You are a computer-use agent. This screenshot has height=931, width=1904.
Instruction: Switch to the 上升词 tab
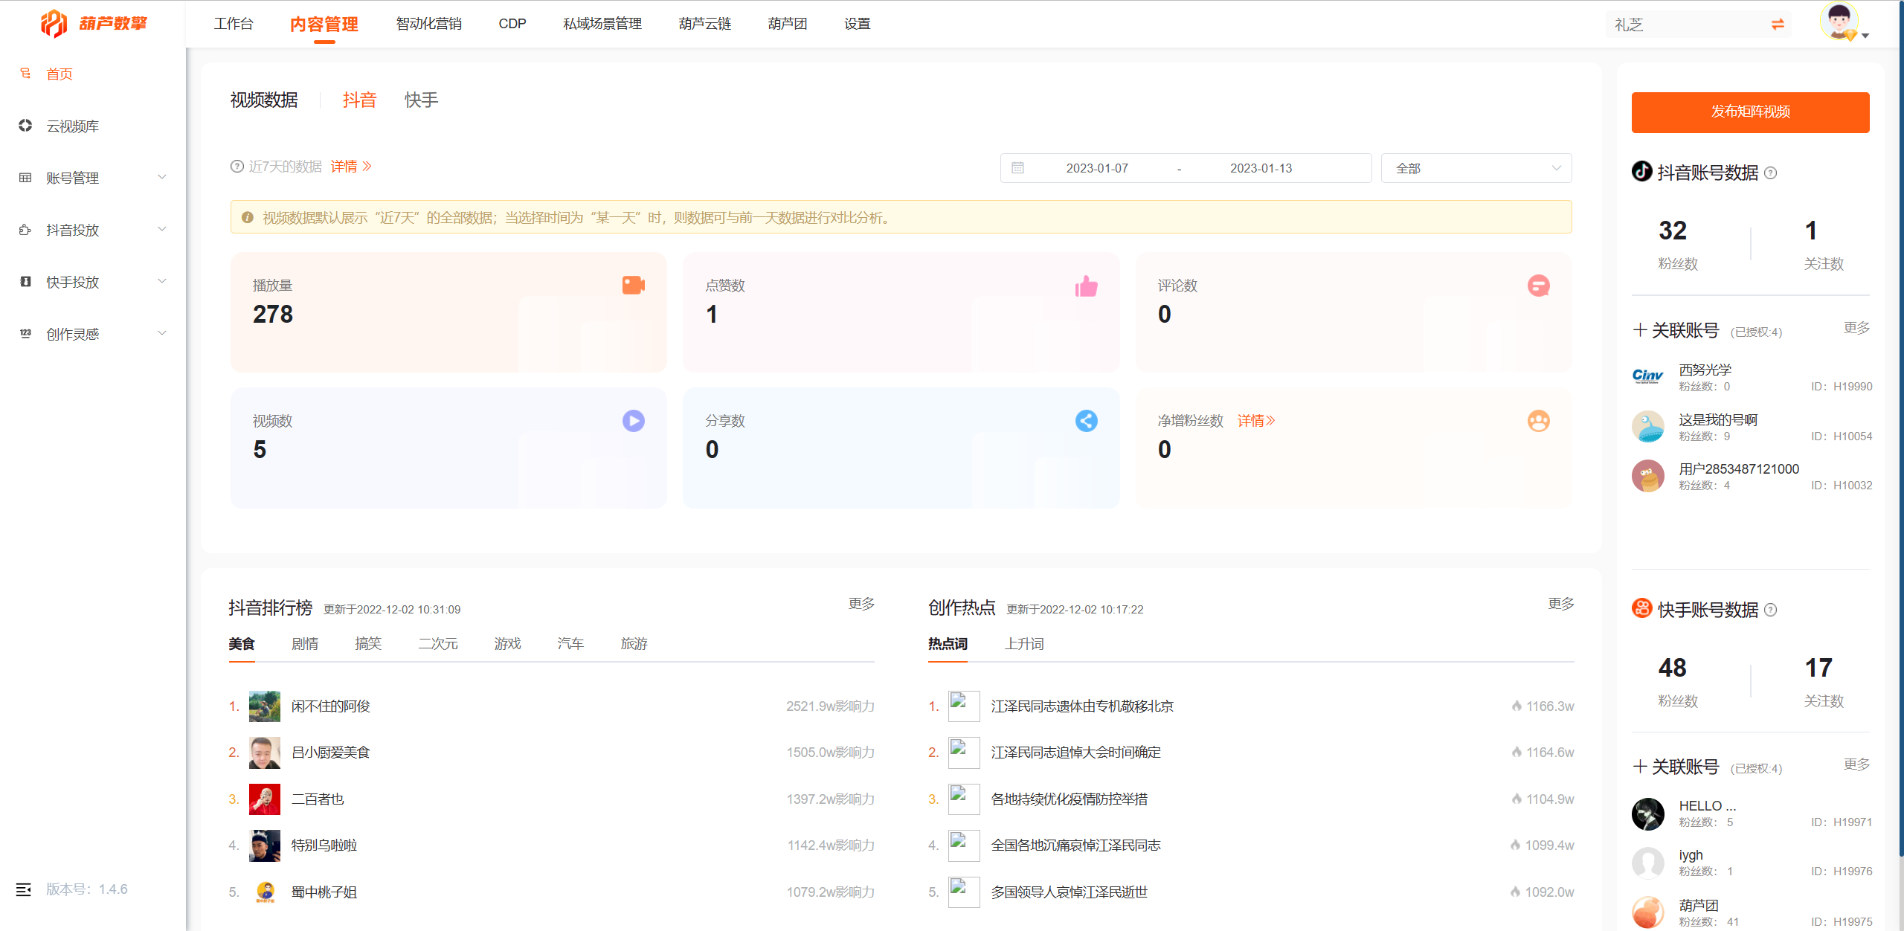(1025, 644)
